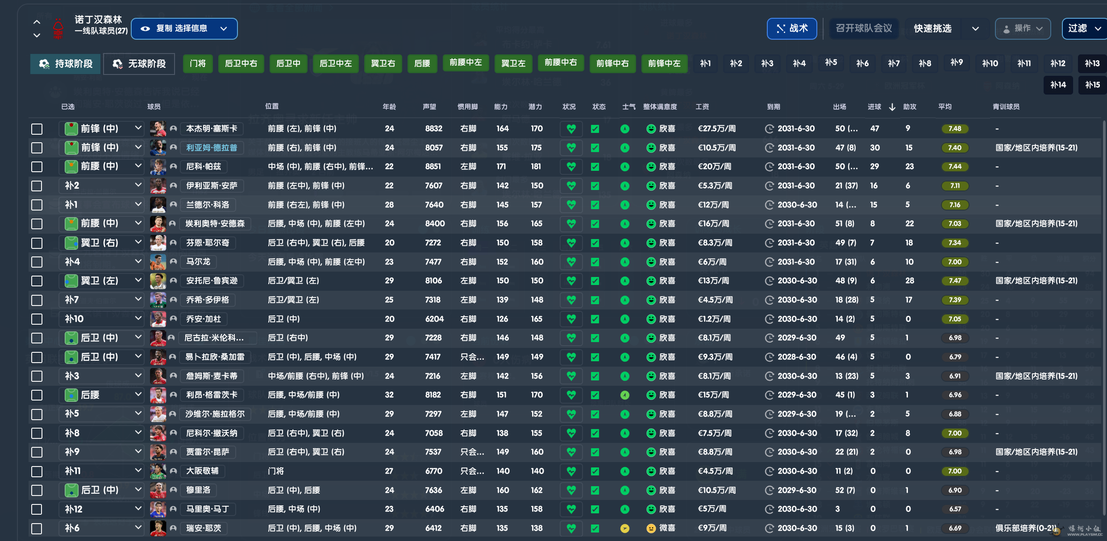This screenshot has width=1107, height=541.
Task: Click the down arrow beside the team name
Action: click(37, 35)
